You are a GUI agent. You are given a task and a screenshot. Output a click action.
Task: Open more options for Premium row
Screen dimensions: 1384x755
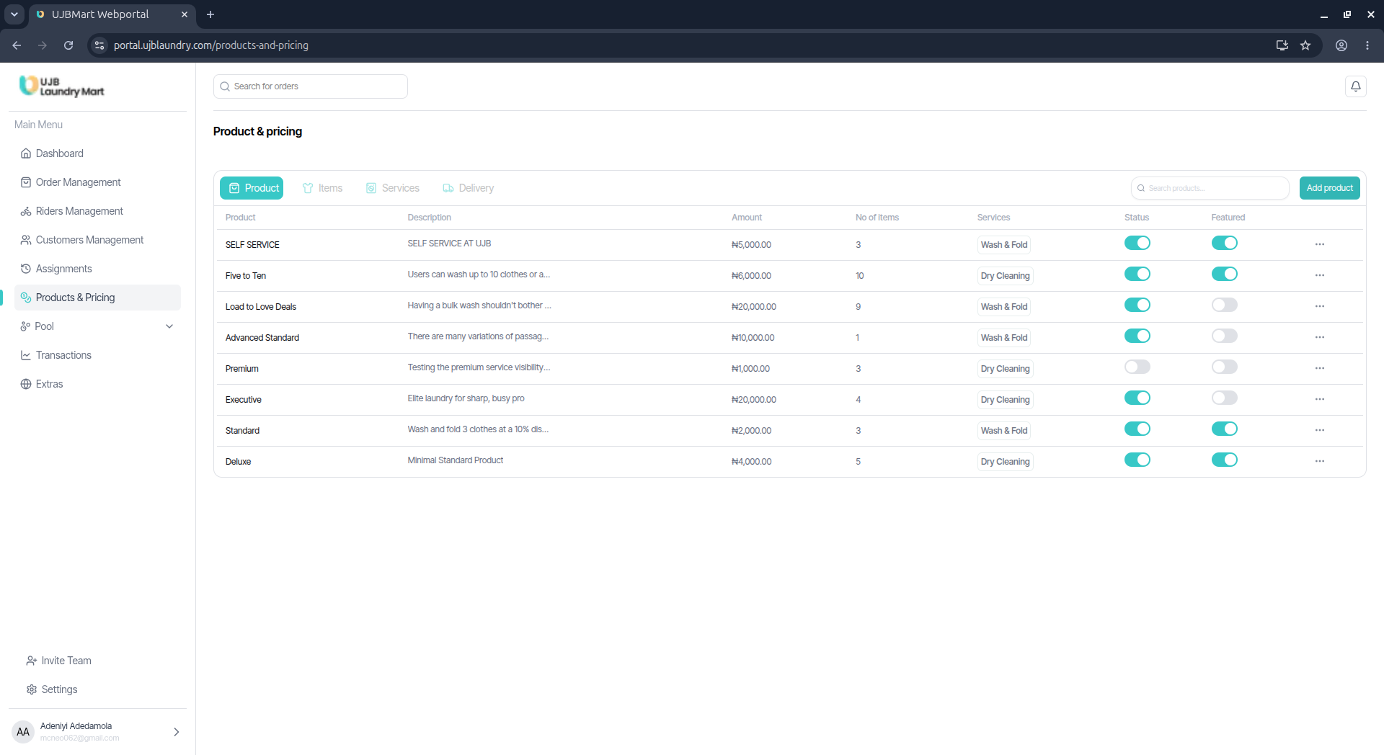tap(1319, 368)
